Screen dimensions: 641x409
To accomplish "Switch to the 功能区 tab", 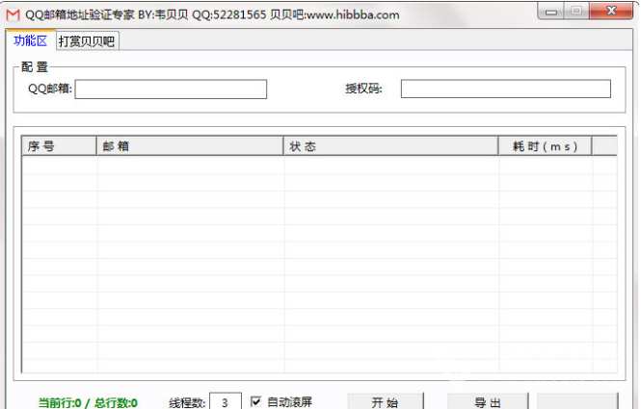I will pos(31,40).
